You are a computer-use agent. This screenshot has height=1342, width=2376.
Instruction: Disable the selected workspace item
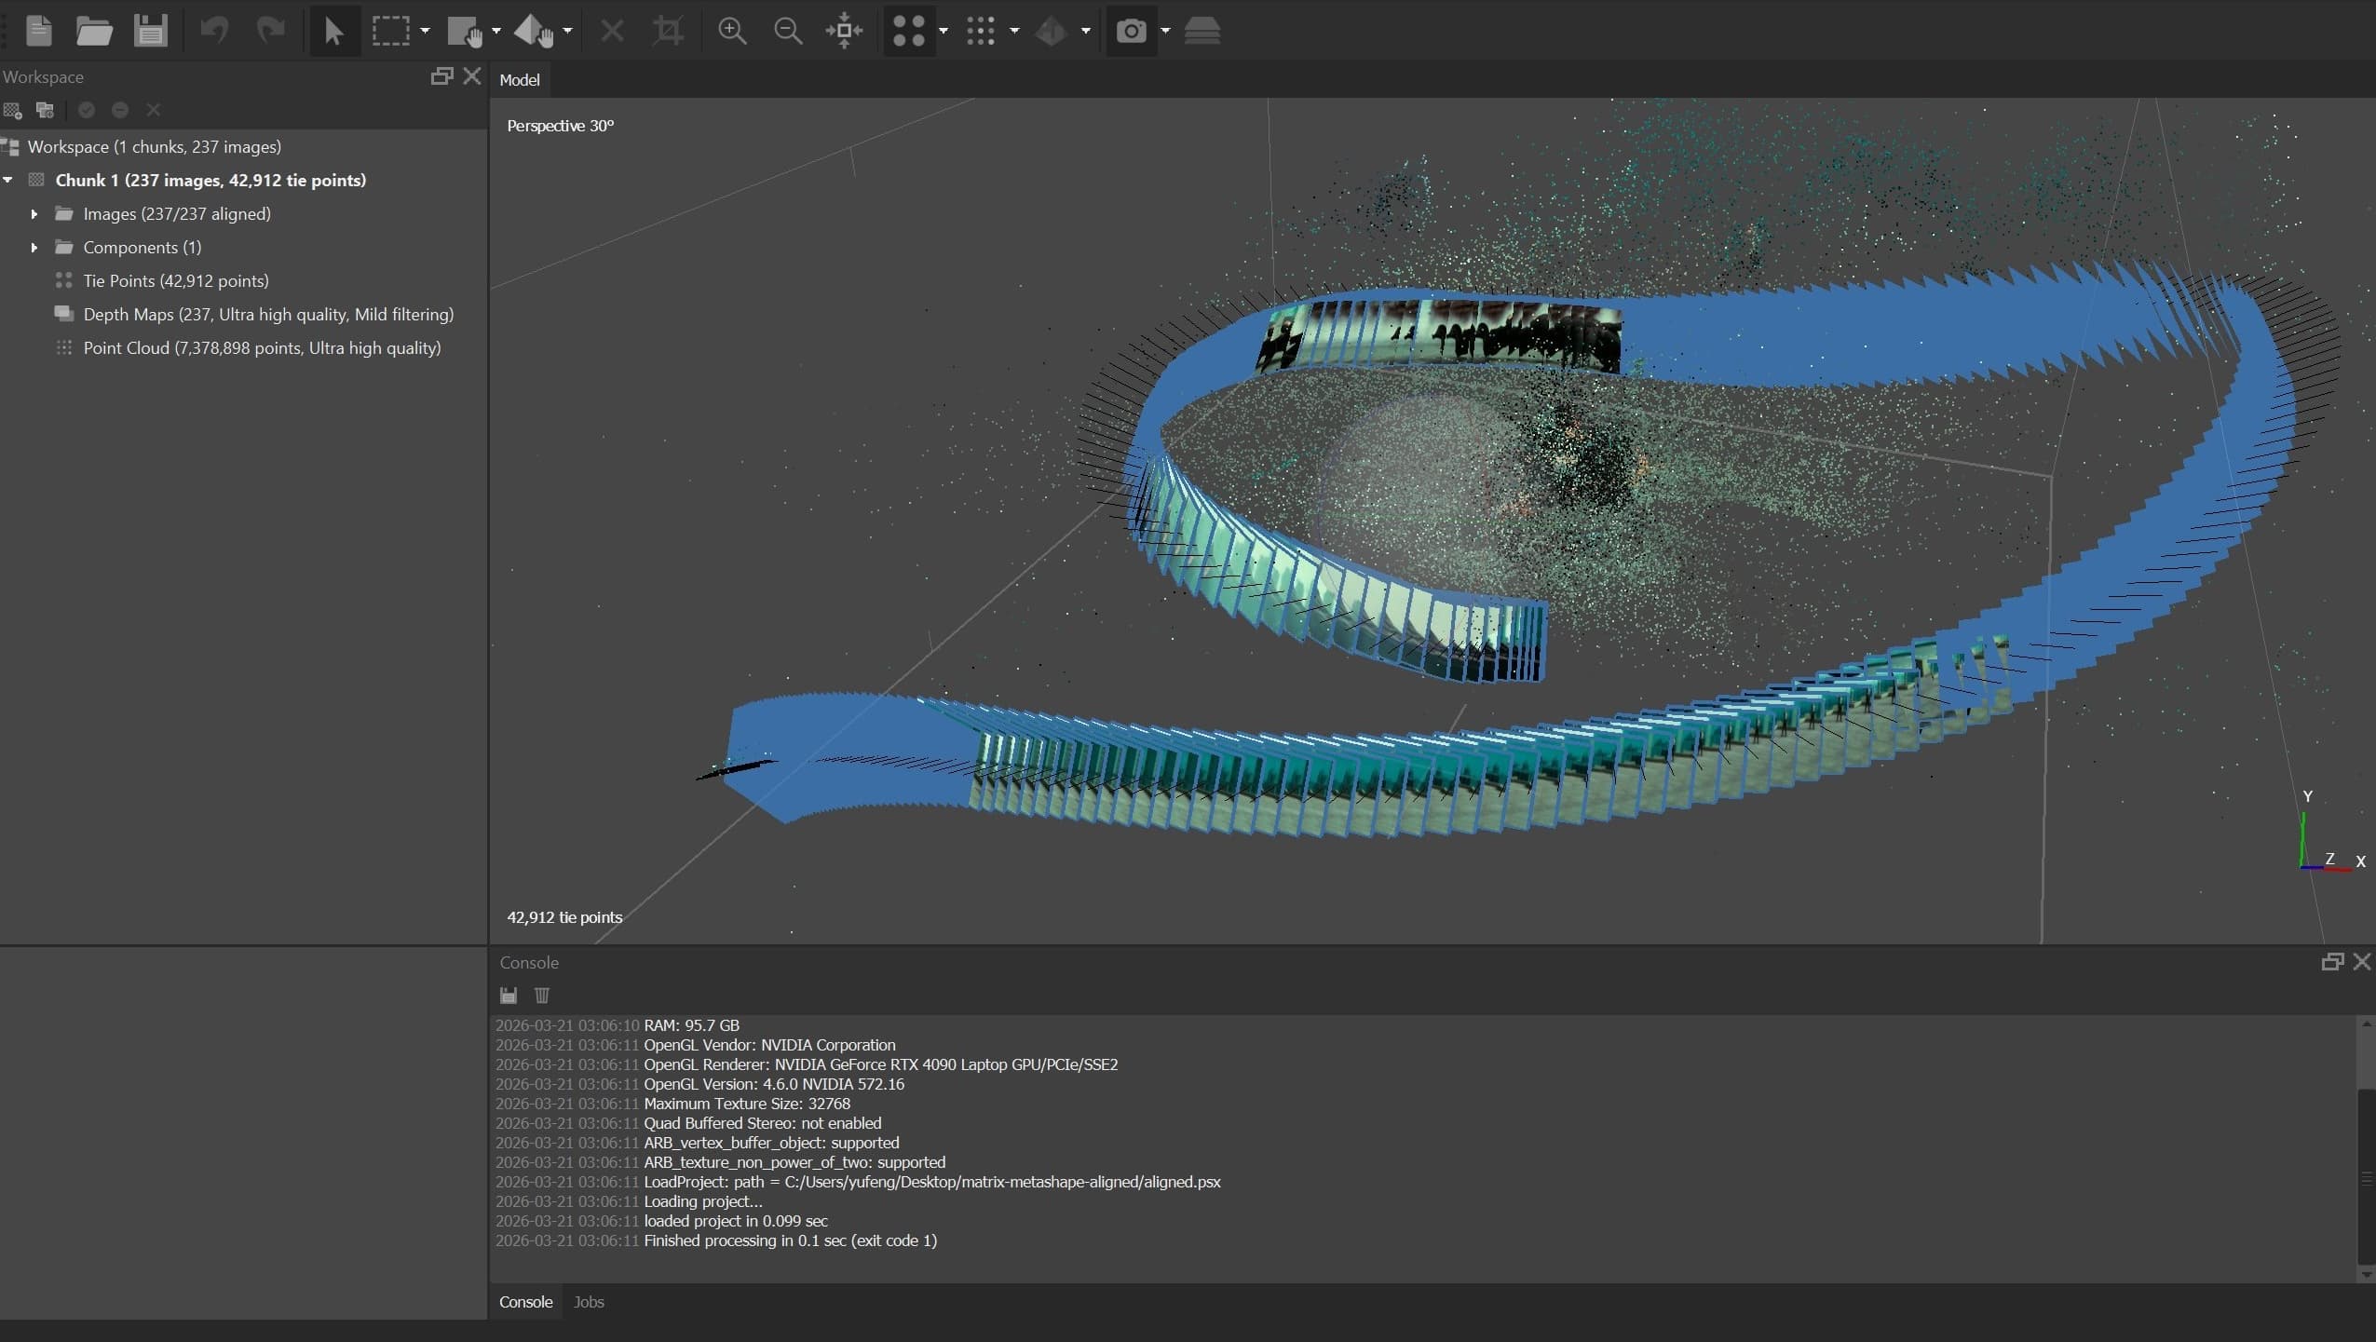point(121,110)
